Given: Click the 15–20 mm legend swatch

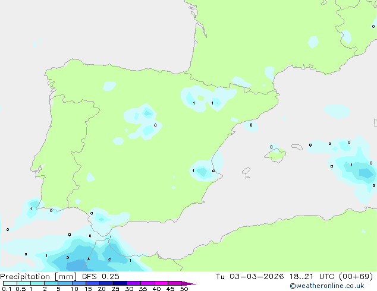Looking at the screenshot, I should pos(93,283).
